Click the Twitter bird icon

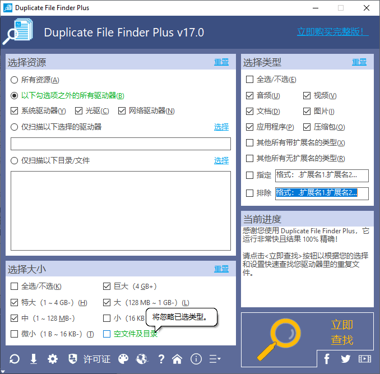[x=345, y=359]
